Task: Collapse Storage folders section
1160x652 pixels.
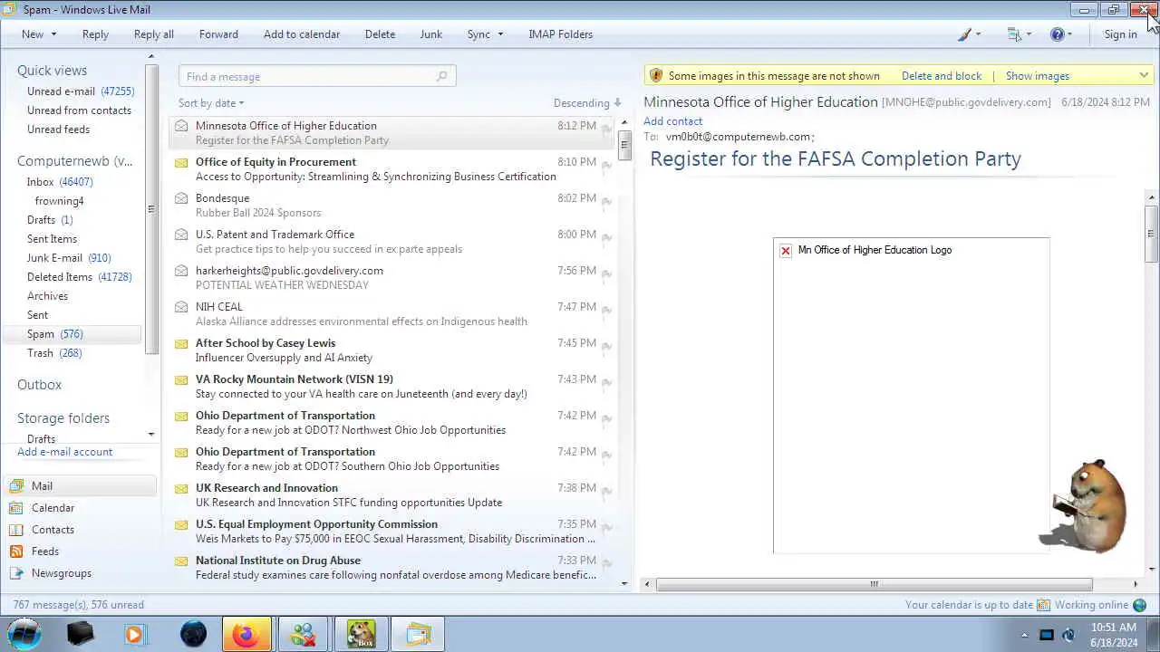Action: point(63,418)
